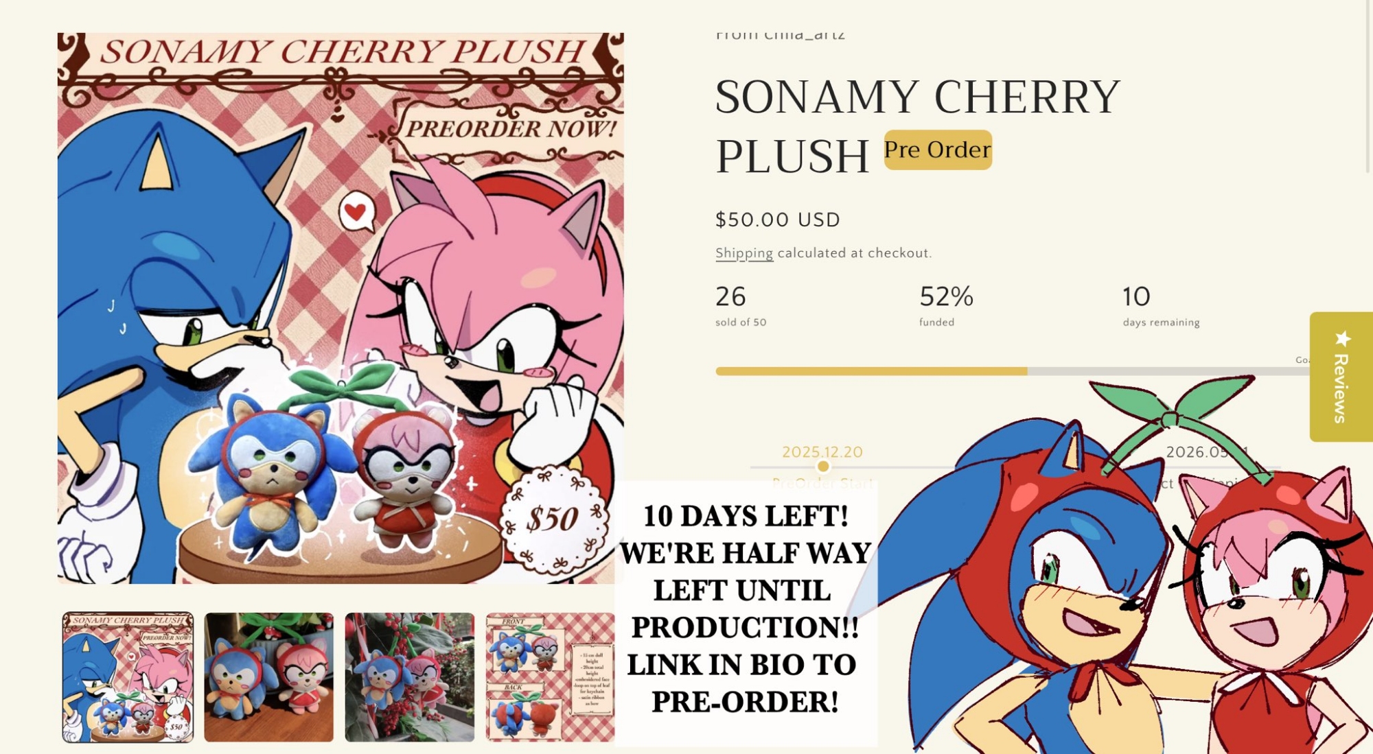The width and height of the screenshot is (1373, 754).
Task: Click the $50.00 USD price text
Action: tap(777, 220)
